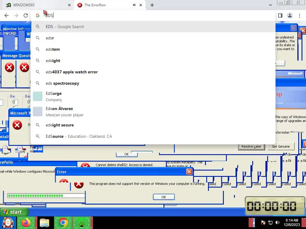Click second red error icon in Message Queuing
Screen dimensions: 306x229
(x=25, y=68)
